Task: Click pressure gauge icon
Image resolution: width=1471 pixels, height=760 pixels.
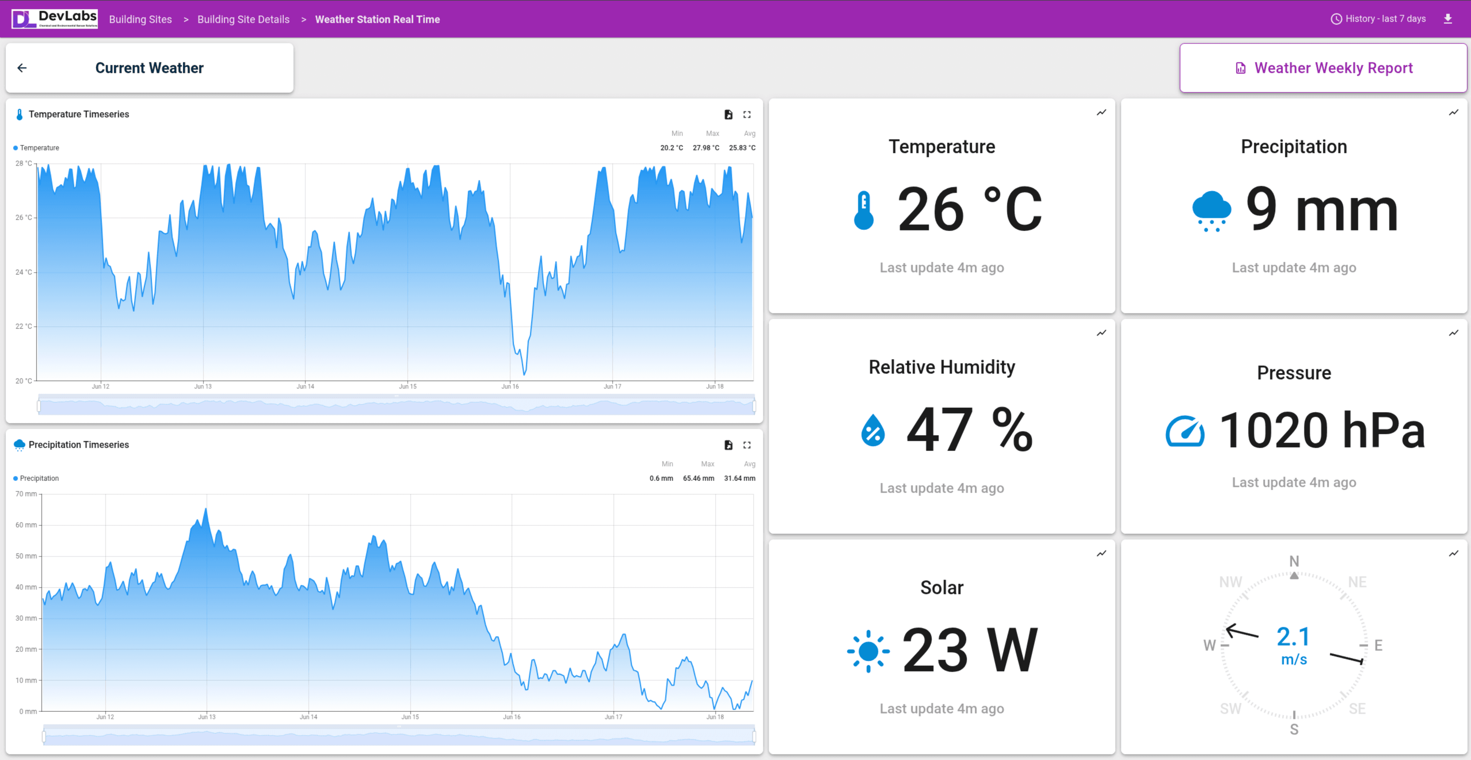Action: (x=1185, y=431)
